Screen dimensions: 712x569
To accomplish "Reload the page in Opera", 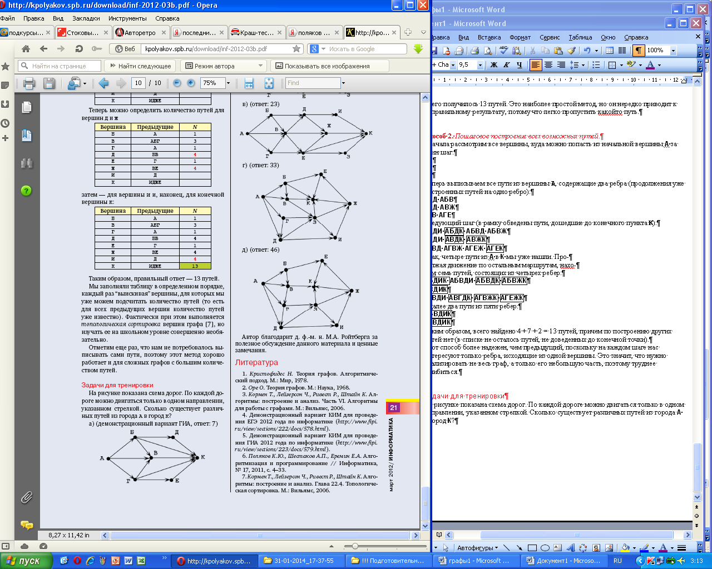I will pos(78,49).
